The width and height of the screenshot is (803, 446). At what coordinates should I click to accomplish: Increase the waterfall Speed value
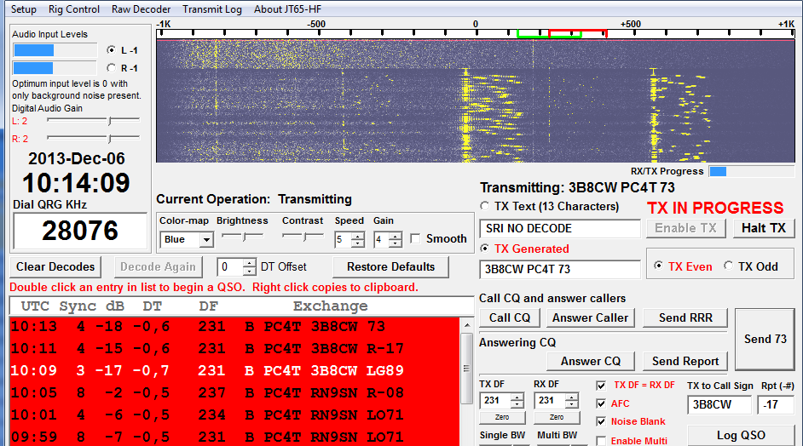click(x=358, y=236)
